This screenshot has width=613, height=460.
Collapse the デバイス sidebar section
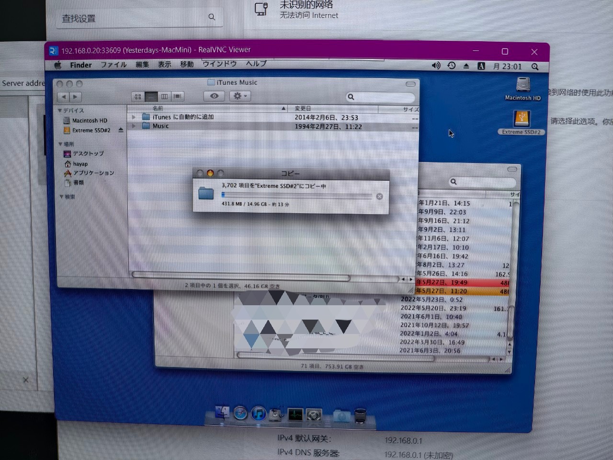(x=60, y=111)
